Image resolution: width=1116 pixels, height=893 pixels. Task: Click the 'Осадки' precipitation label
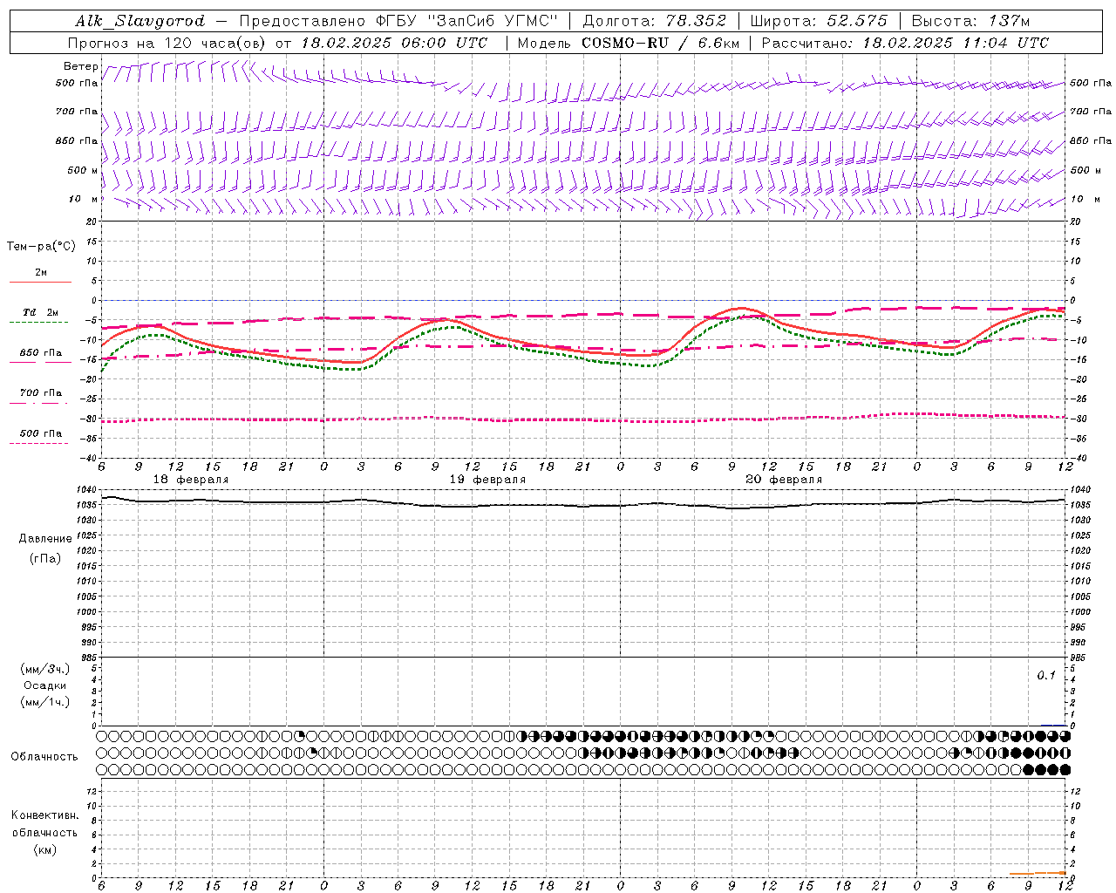(x=44, y=686)
